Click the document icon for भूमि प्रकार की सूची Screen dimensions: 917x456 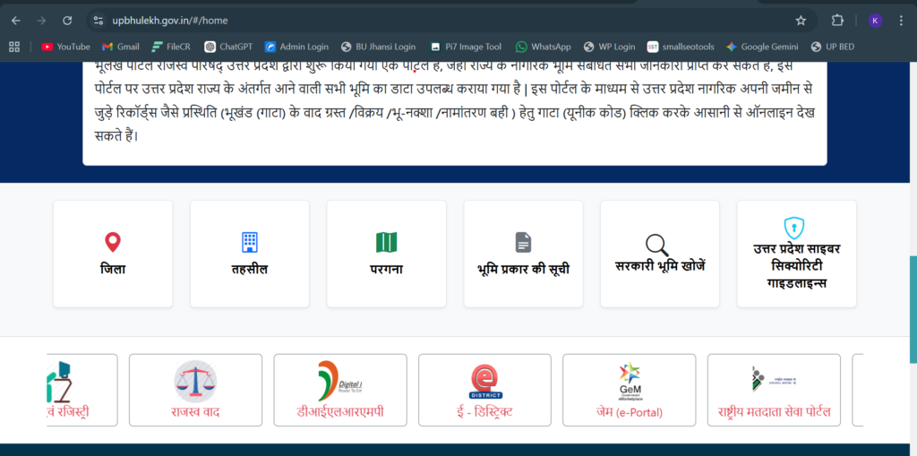click(x=523, y=243)
